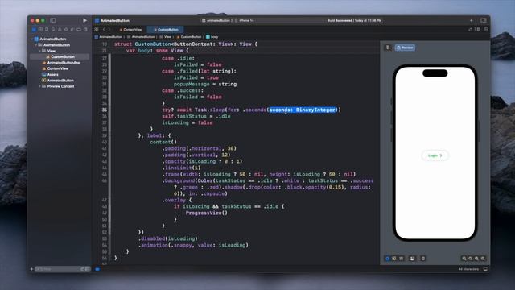Image resolution: width=515 pixels, height=290 pixels.
Task: Select Live preview mode in canvas
Action: (388, 259)
